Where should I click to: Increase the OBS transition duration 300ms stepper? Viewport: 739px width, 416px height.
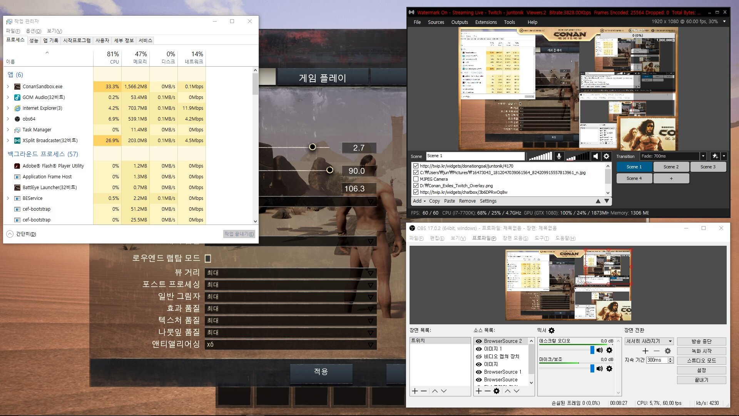coord(670,359)
